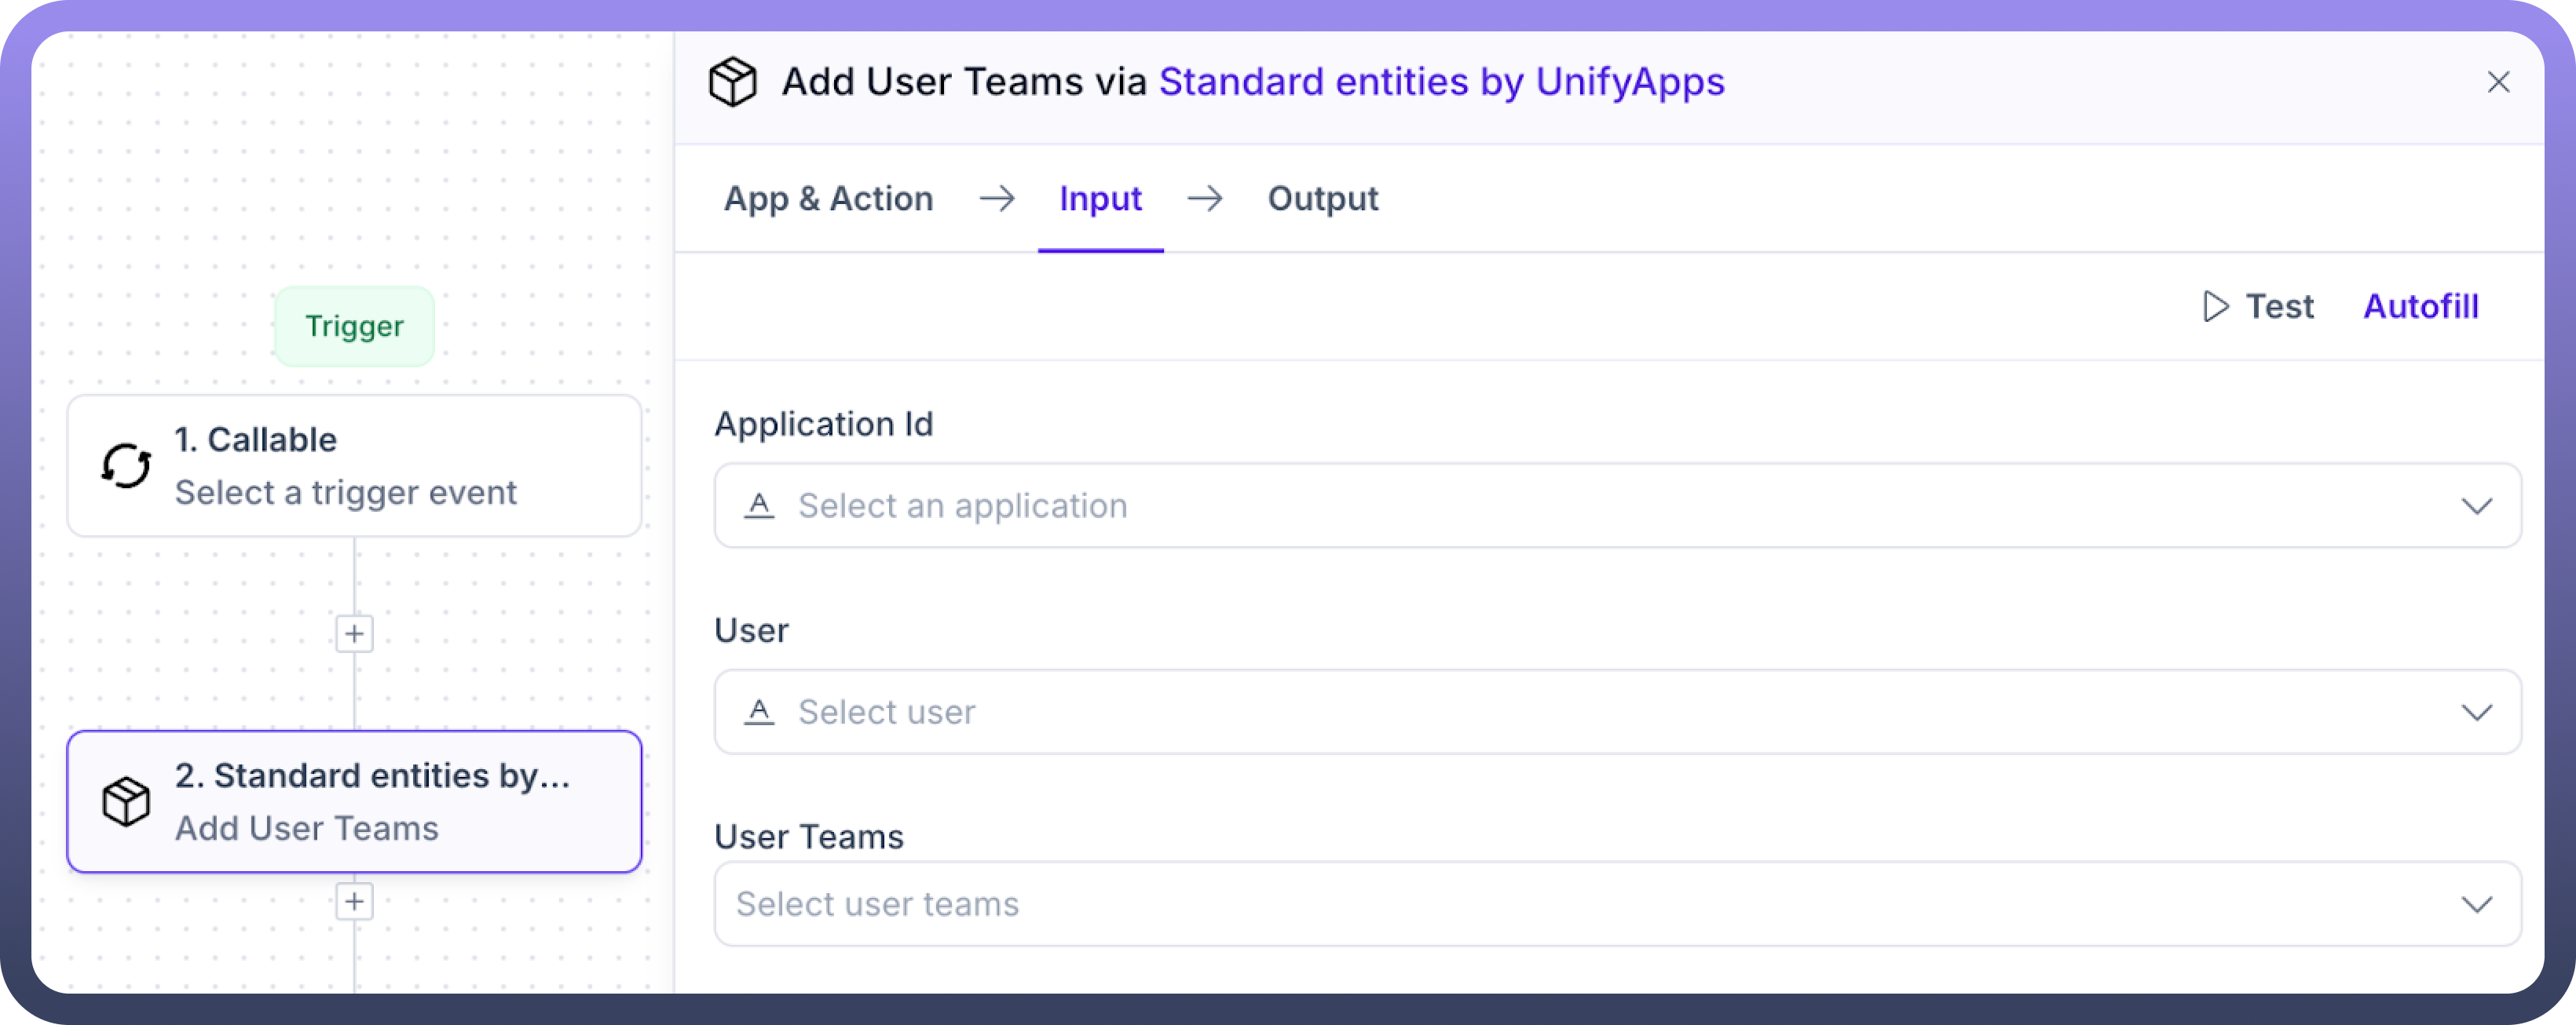Click the Trigger label badge

354,326
